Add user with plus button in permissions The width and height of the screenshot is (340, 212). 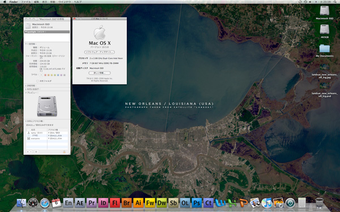[x=28, y=152]
